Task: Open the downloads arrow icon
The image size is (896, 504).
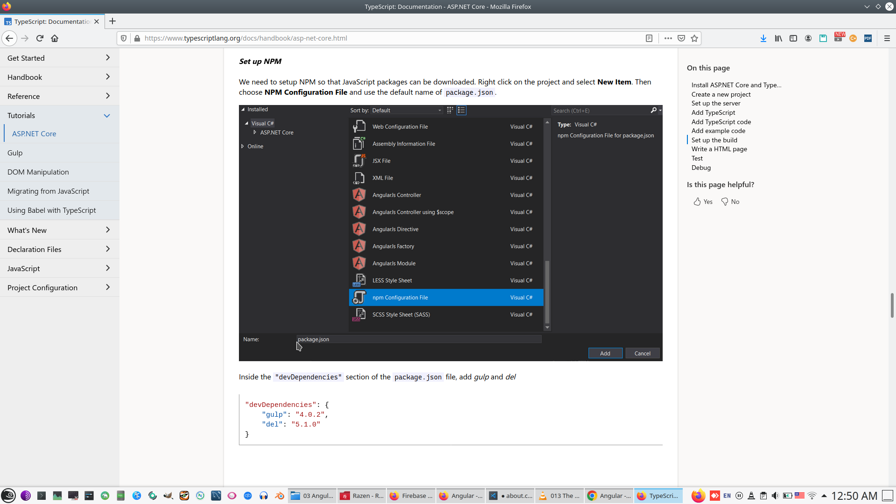Action: 763,38
